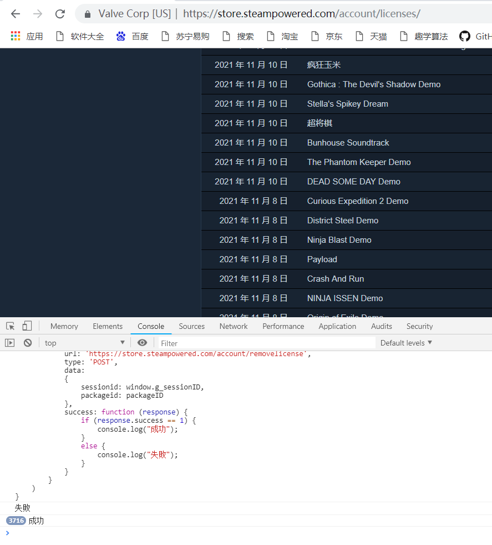This screenshot has height=545, width=492.
Task: Select the Curious Expedition 2 Demo license row
Action: [358, 201]
